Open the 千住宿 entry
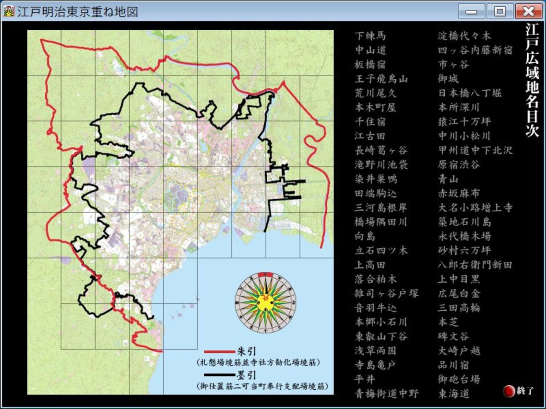This screenshot has width=546, height=409. tap(370, 122)
